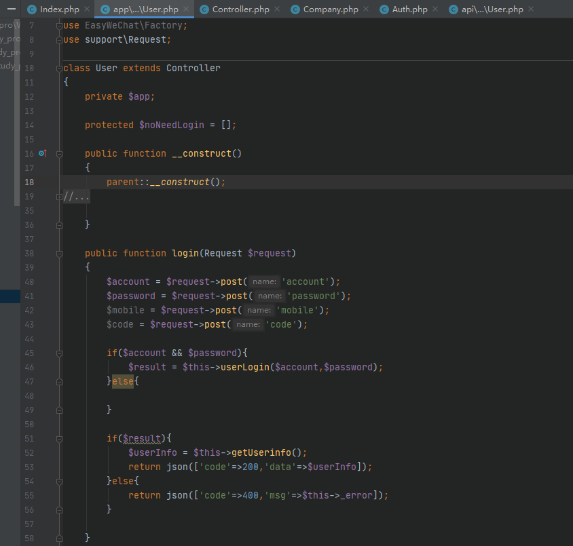
Task: Click the EasyWeChat\Factory import
Action: point(134,25)
